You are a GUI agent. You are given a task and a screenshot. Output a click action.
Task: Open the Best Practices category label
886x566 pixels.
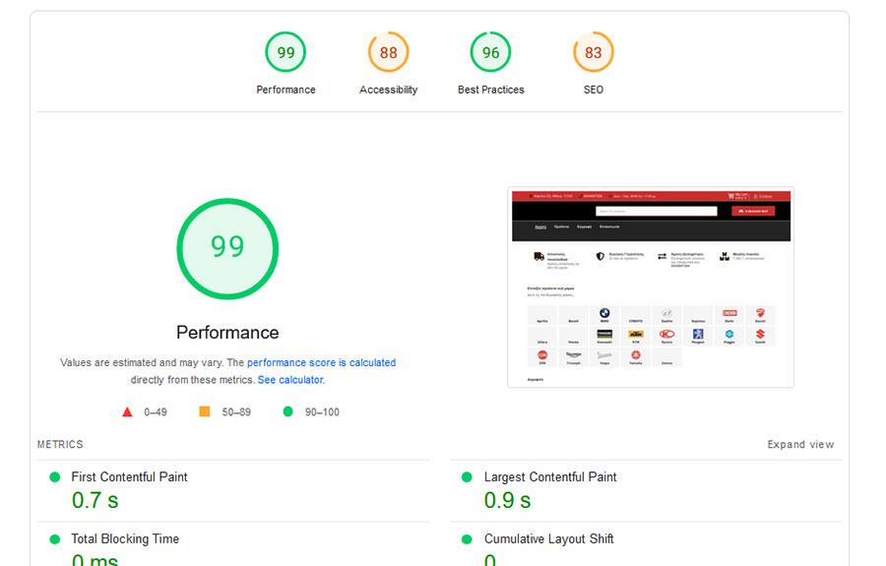coord(491,90)
